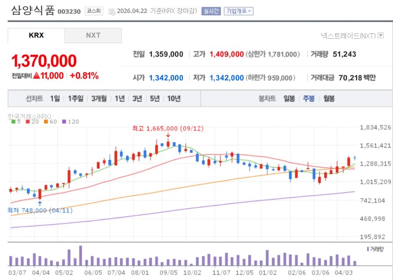
Task: Click the purple 120-day moving average legend square
Action: 64,122
